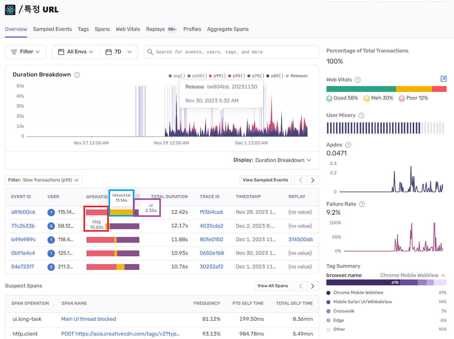Click Failure Rate help question icon
454x339 pixels.
(362, 204)
